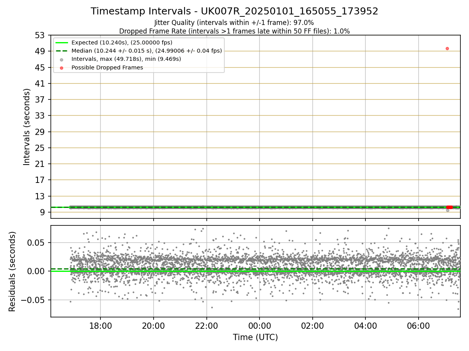
Task: Click the 53 y-axis tick label
Action: pyautogui.click(x=41, y=35)
